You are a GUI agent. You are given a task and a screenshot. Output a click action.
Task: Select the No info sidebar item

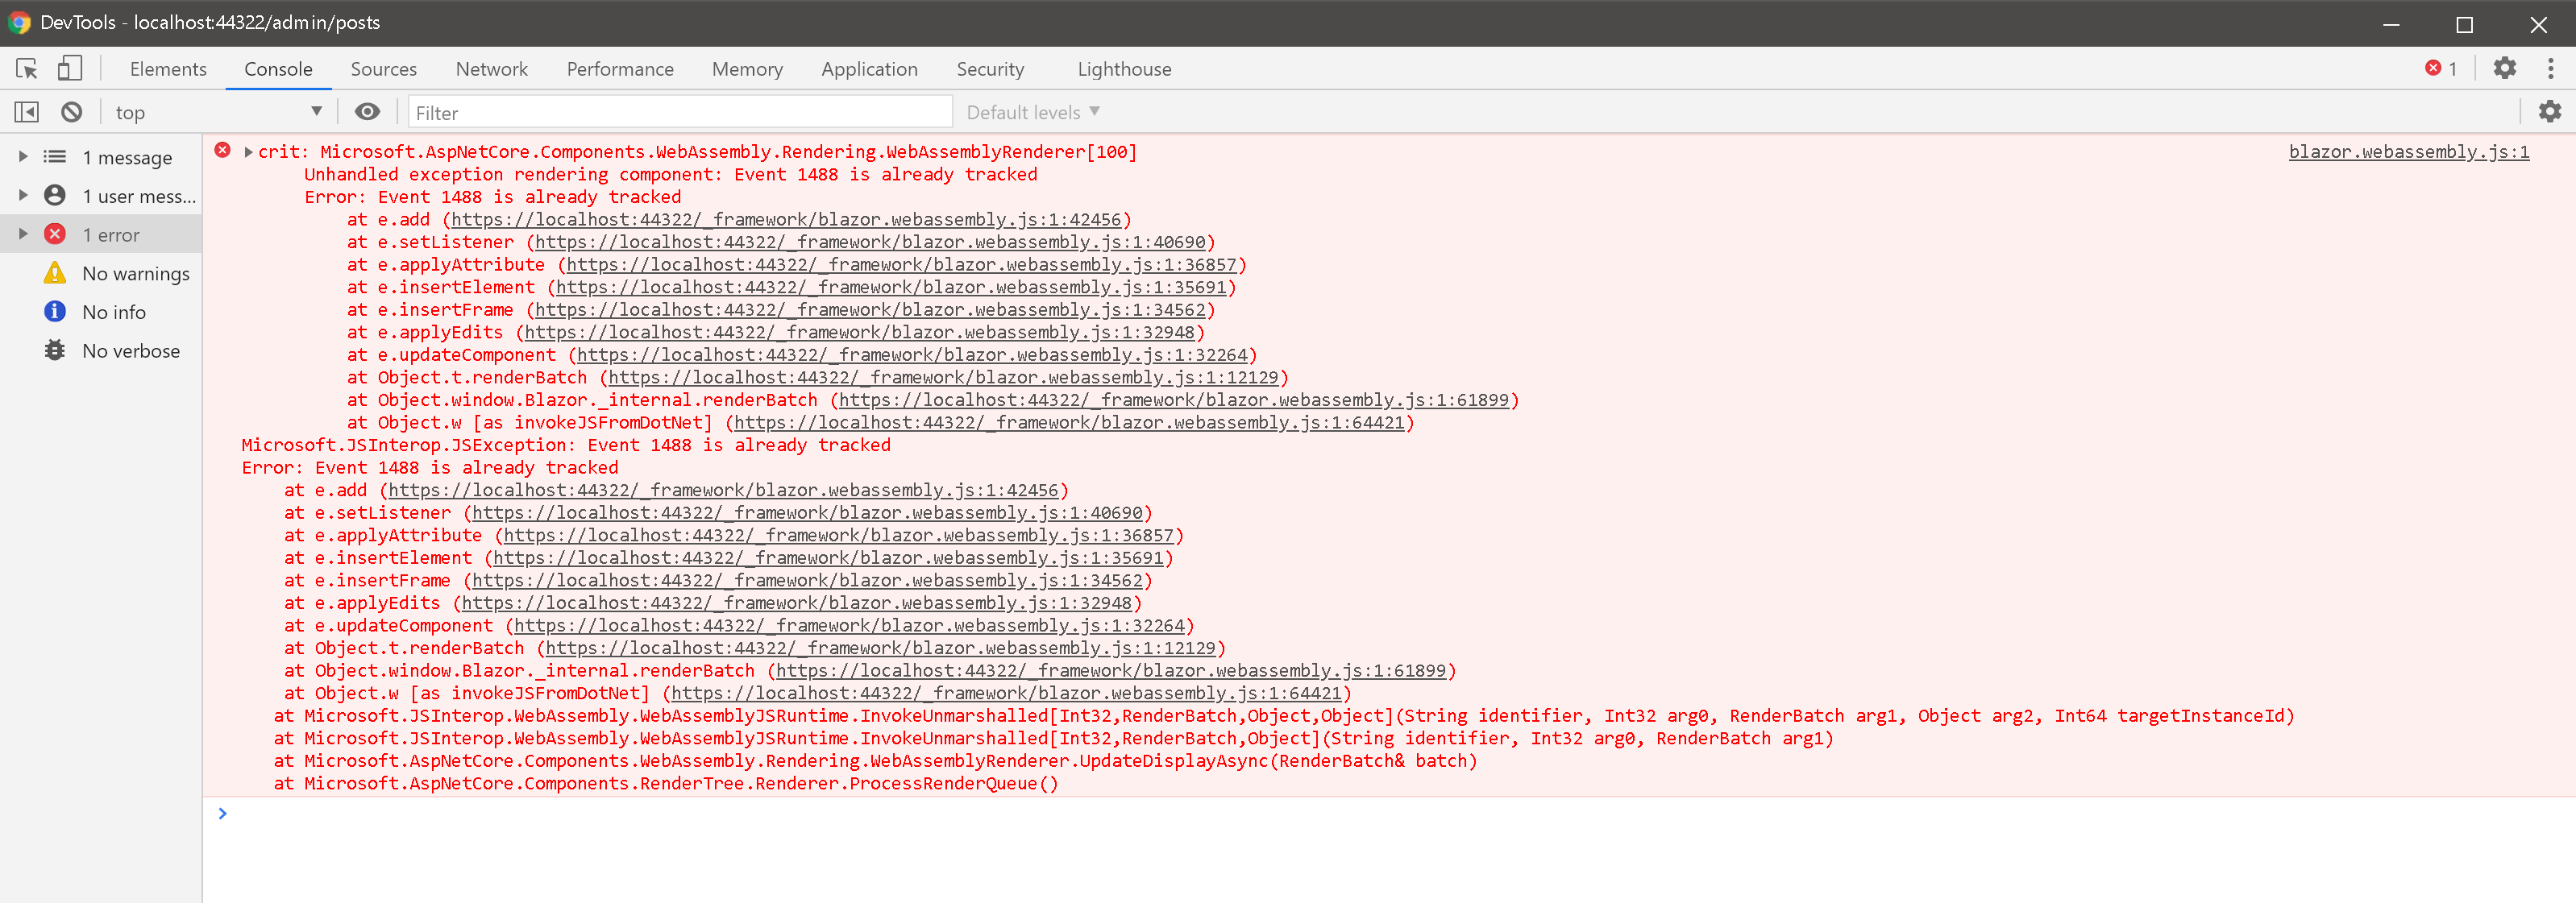coord(113,313)
